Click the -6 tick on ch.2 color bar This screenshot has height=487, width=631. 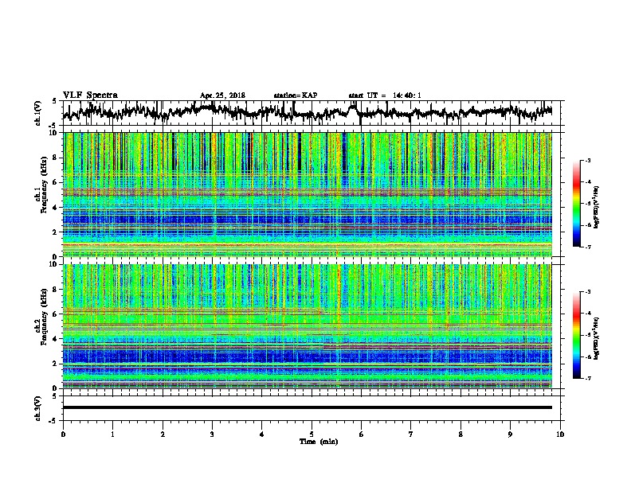coord(587,356)
